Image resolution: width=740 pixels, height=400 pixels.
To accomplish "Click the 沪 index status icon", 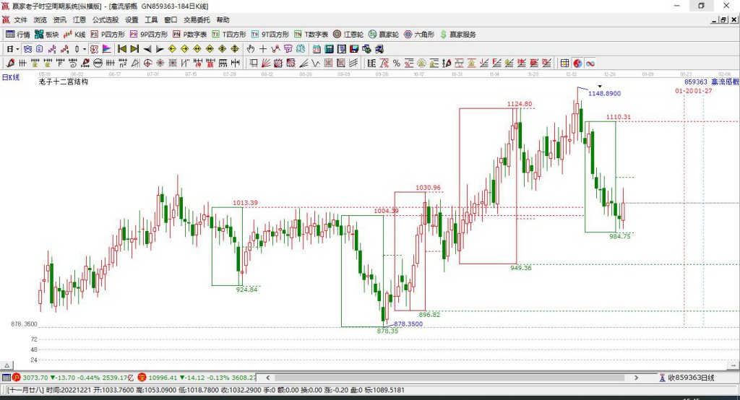I will (17, 378).
